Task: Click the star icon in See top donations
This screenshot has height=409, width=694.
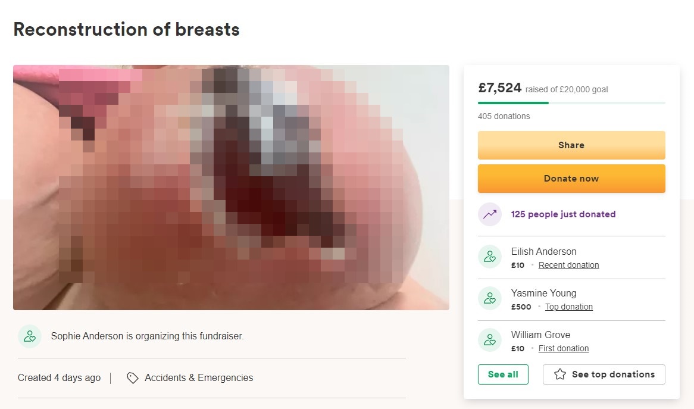Action: [x=559, y=374]
